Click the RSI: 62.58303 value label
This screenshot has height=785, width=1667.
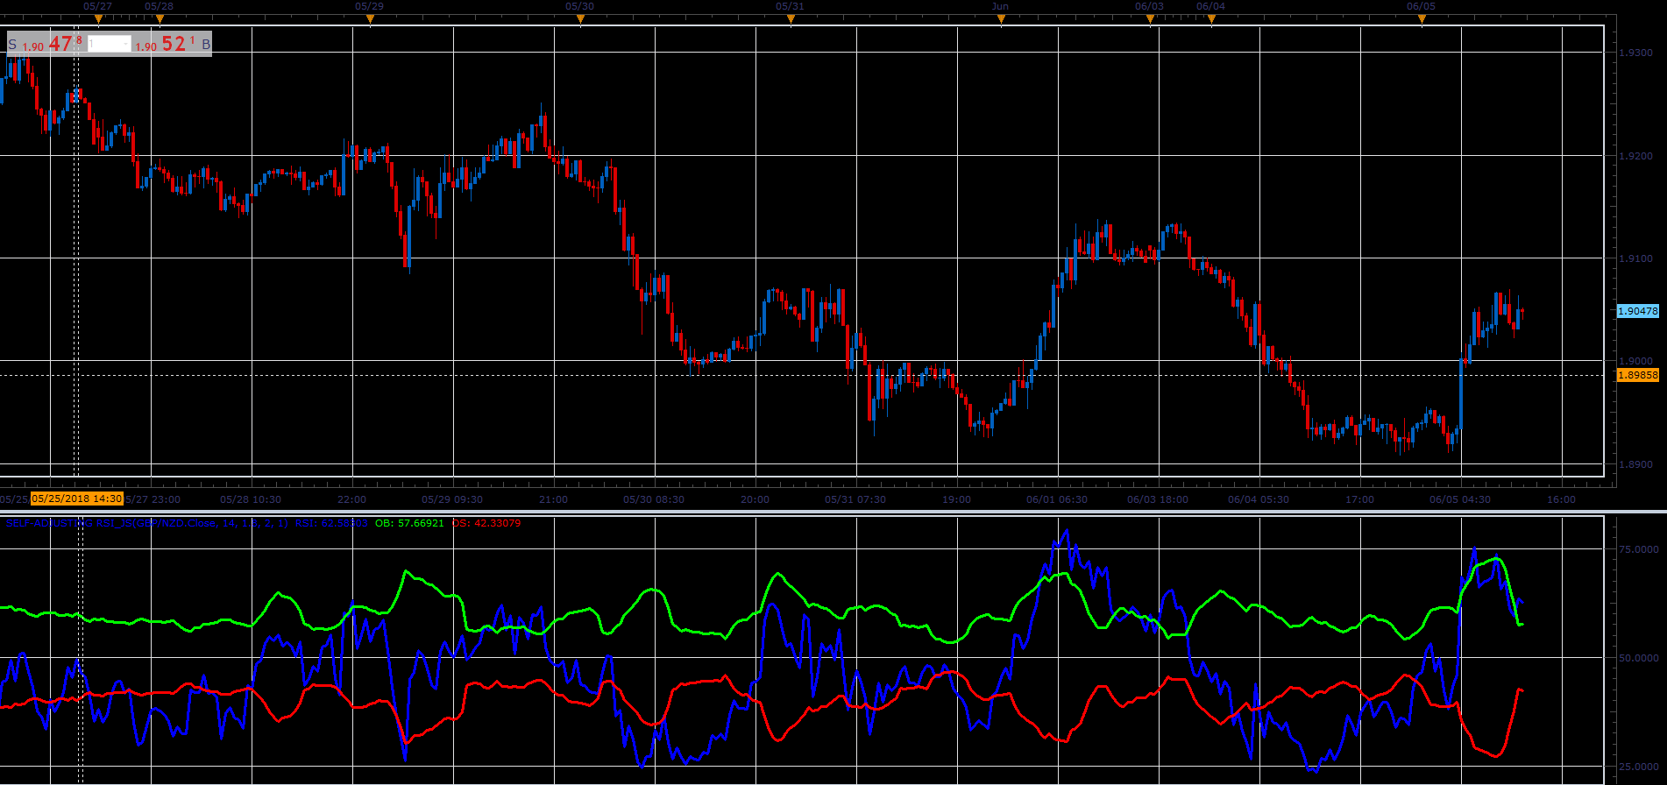[331, 523]
